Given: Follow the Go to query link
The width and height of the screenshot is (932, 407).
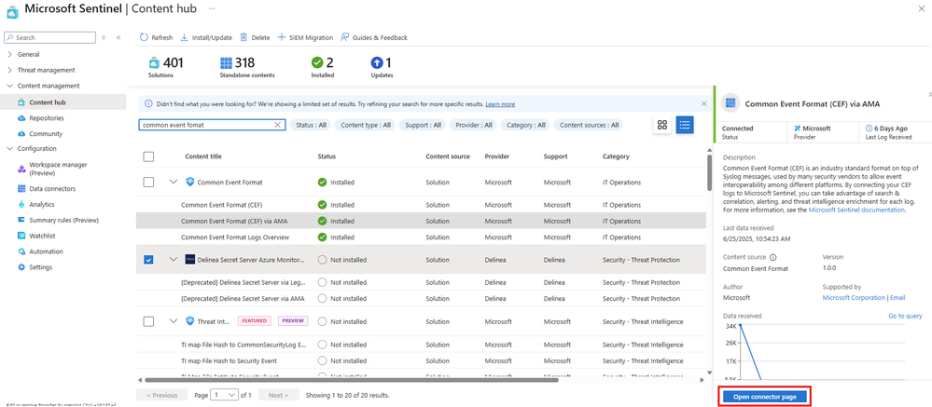Looking at the screenshot, I should tap(905, 317).
